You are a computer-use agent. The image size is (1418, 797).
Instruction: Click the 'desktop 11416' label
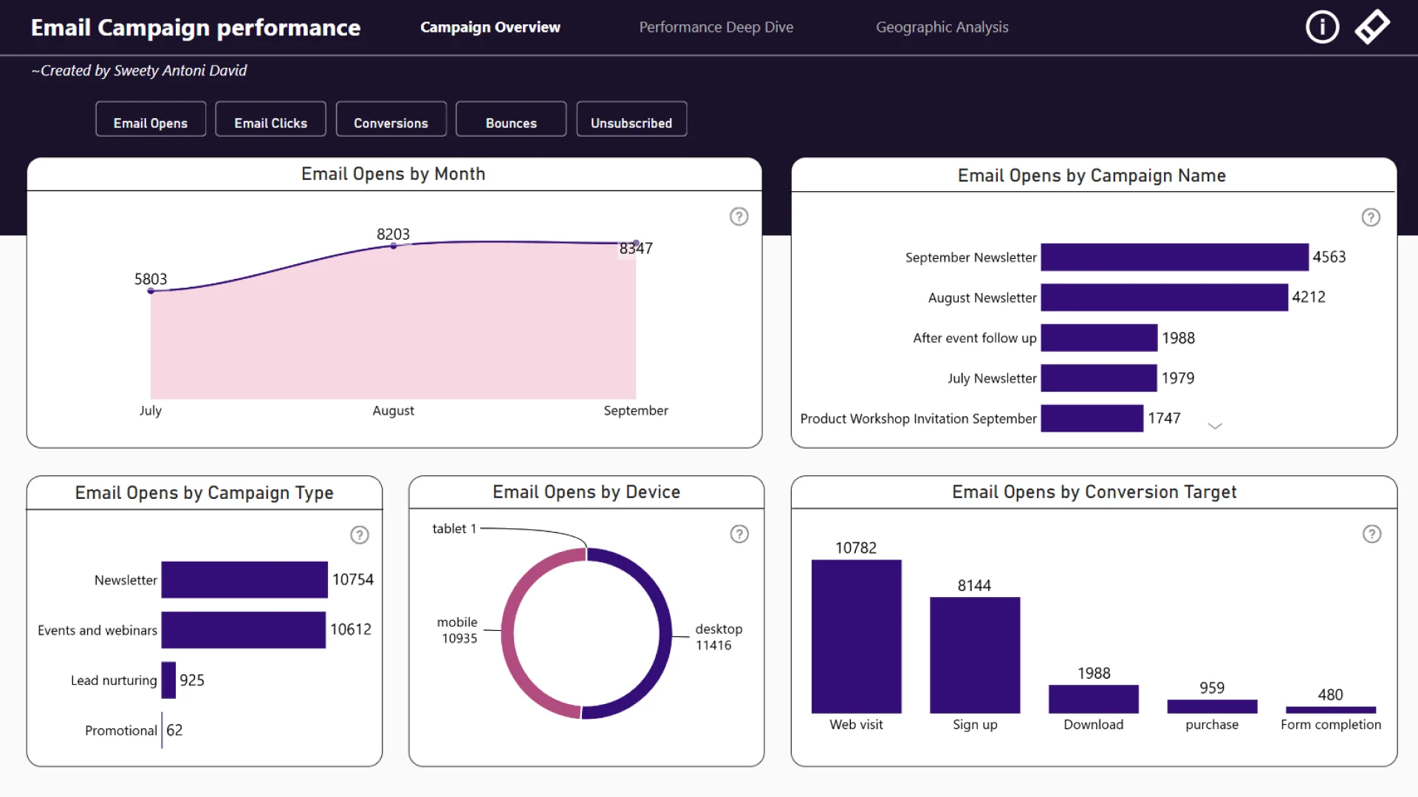[719, 637]
